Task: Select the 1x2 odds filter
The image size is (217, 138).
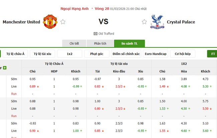Action: 69,54
